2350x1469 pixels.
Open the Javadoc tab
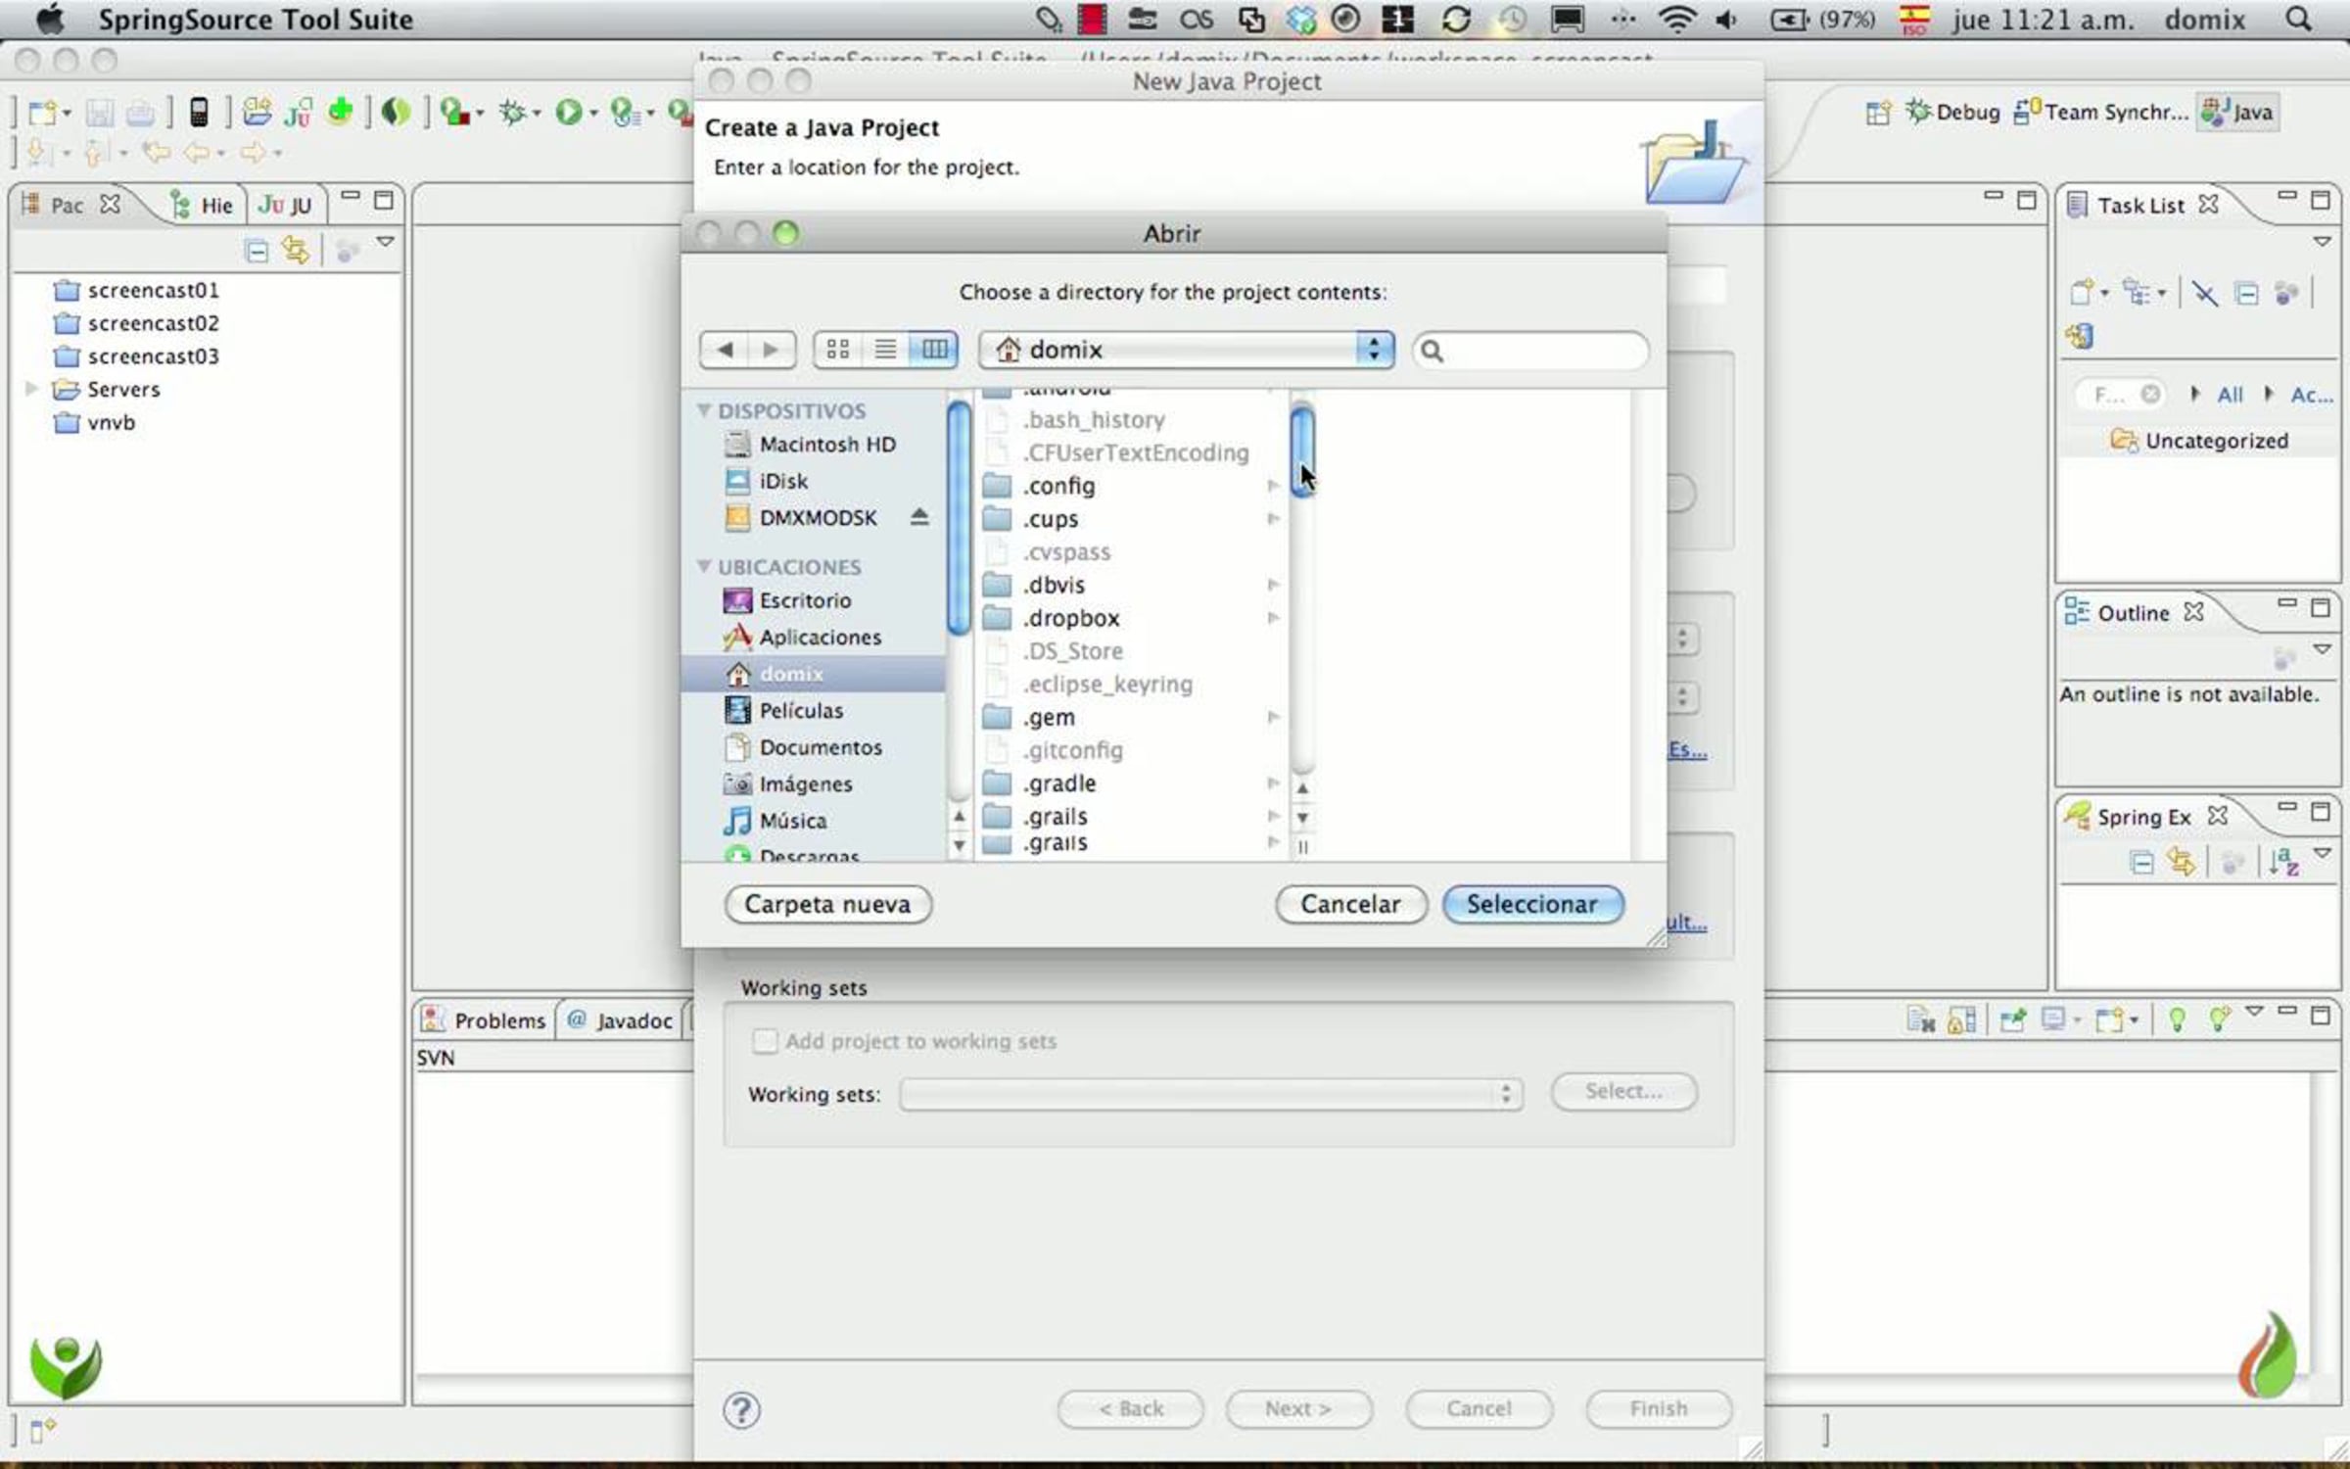620,1020
